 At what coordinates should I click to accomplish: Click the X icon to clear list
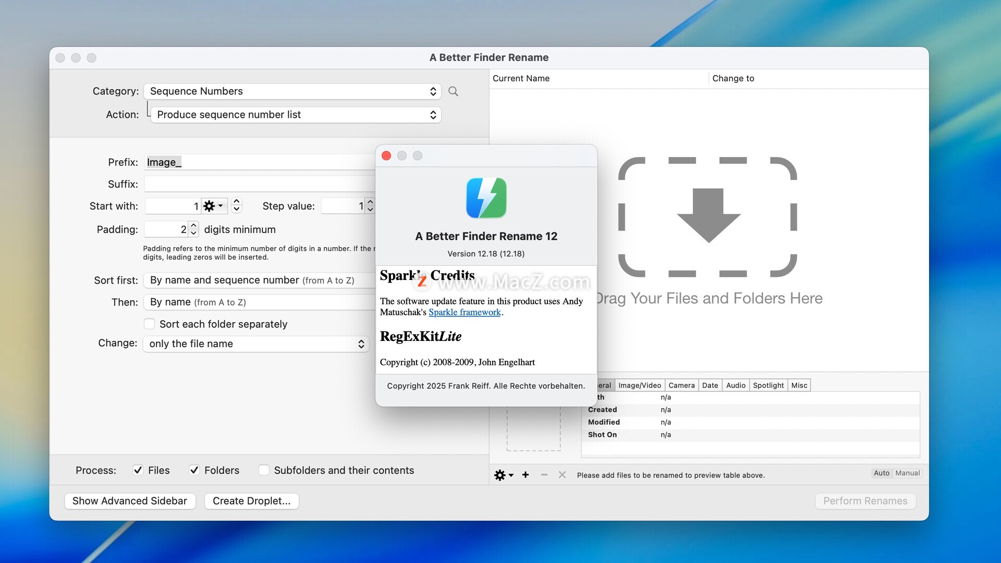click(x=562, y=475)
